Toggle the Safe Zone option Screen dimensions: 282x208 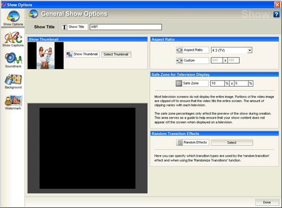tap(192, 83)
